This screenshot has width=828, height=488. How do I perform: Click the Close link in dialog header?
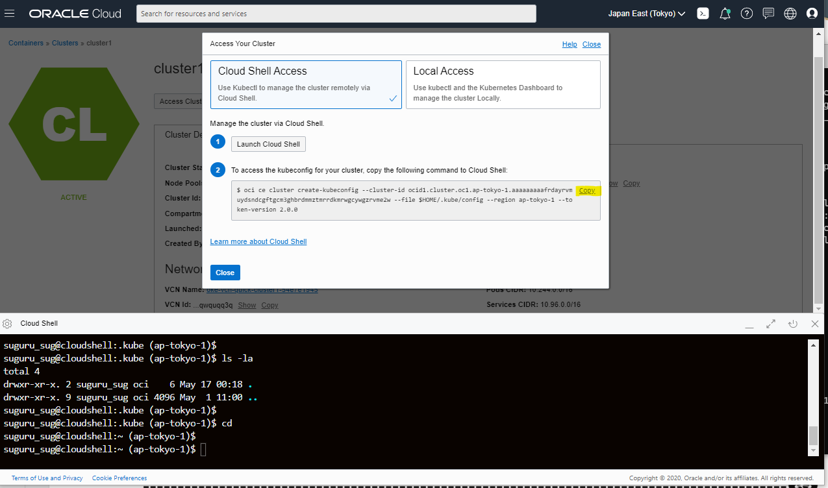tap(592, 44)
